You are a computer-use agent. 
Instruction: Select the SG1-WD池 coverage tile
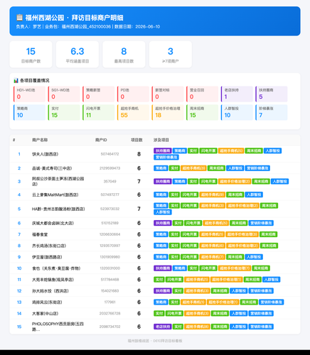click(64, 94)
